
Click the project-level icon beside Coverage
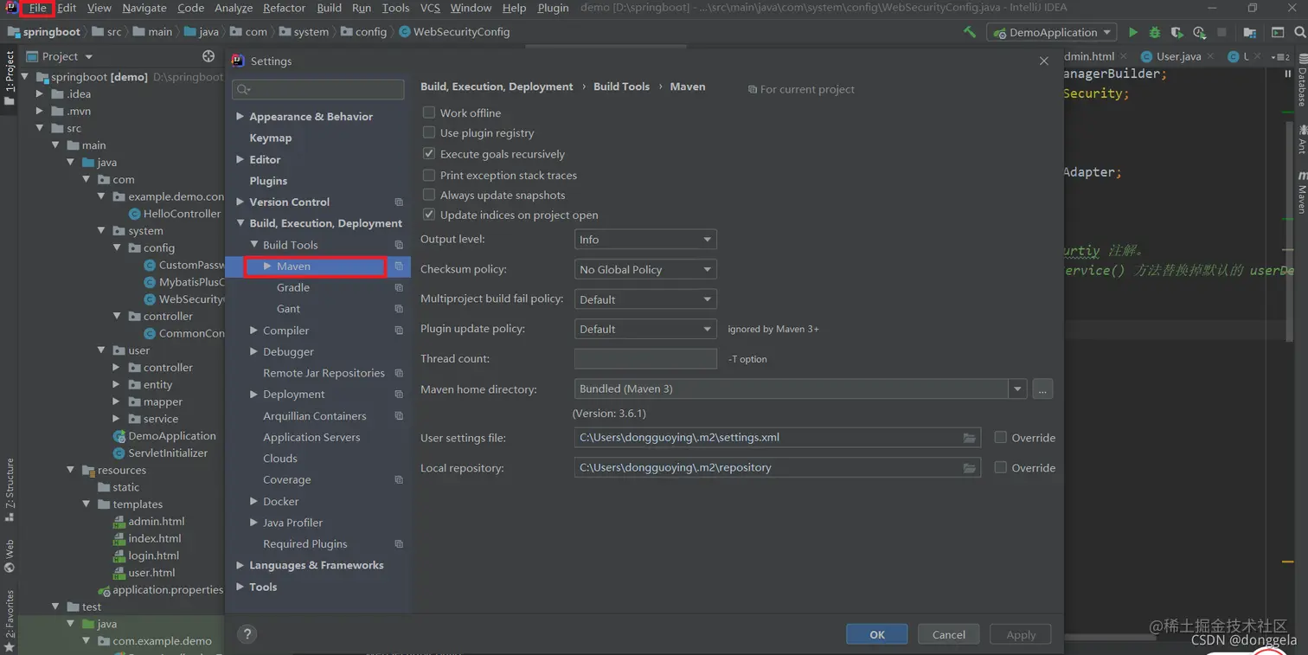pos(399,480)
